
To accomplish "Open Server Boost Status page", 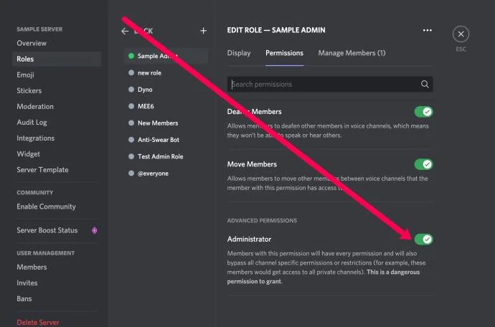I will (47, 230).
